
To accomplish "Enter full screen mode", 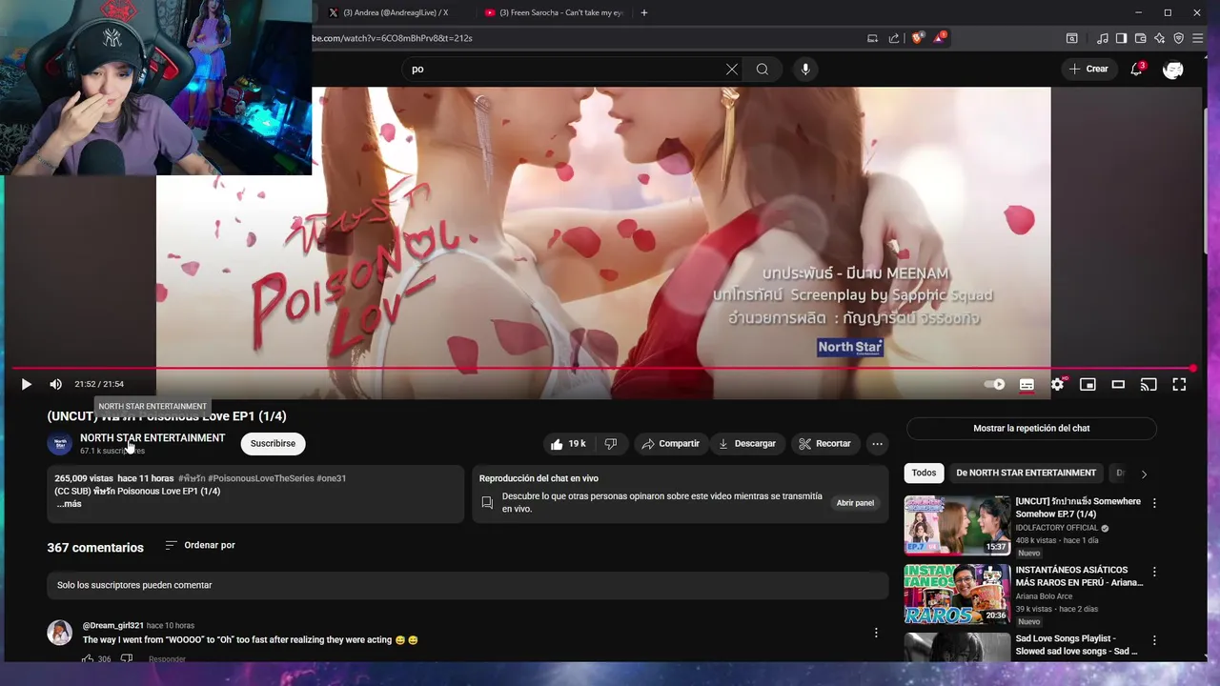I will pyautogui.click(x=1179, y=384).
